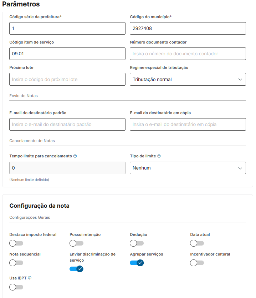Select the Código item de serviço field
The width and height of the screenshot is (256, 298).
[67, 54]
